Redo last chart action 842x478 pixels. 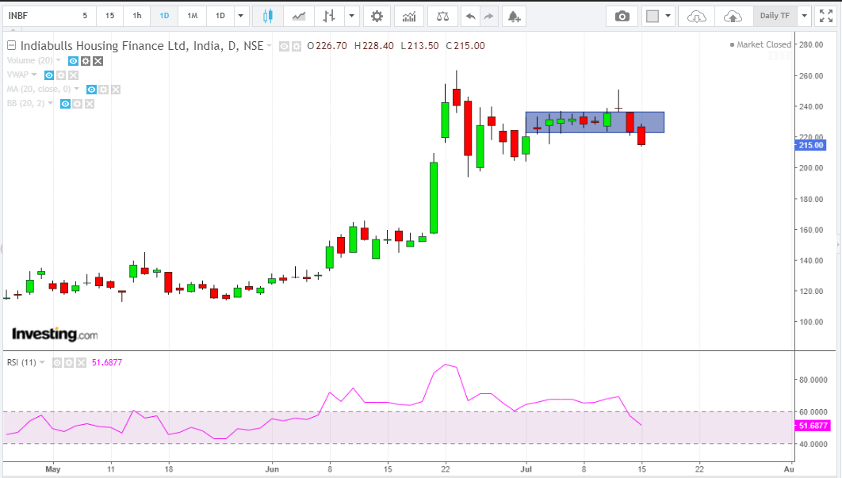click(x=488, y=16)
